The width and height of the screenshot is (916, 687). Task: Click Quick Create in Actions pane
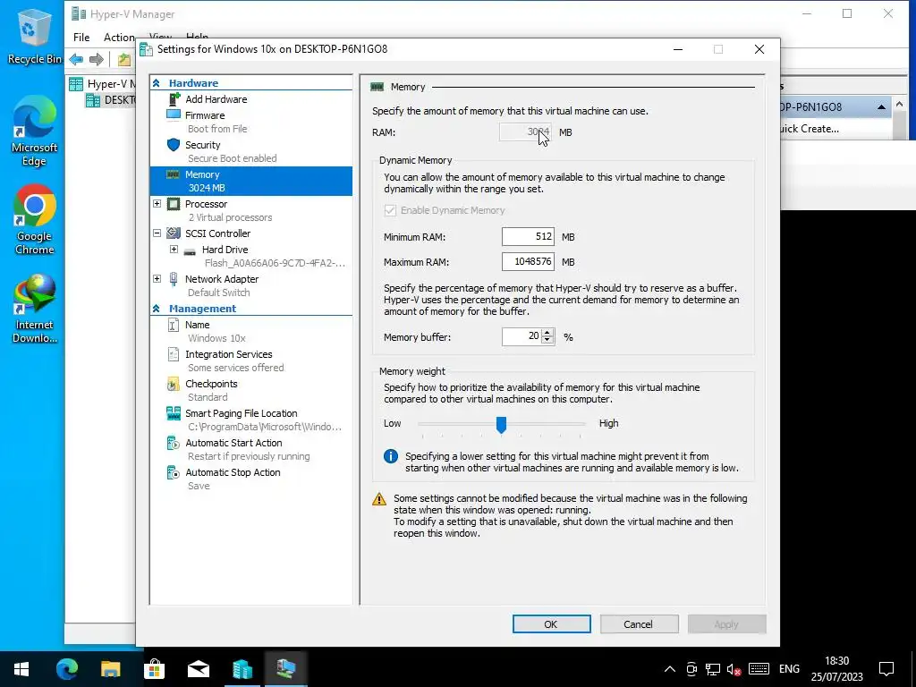(810, 129)
